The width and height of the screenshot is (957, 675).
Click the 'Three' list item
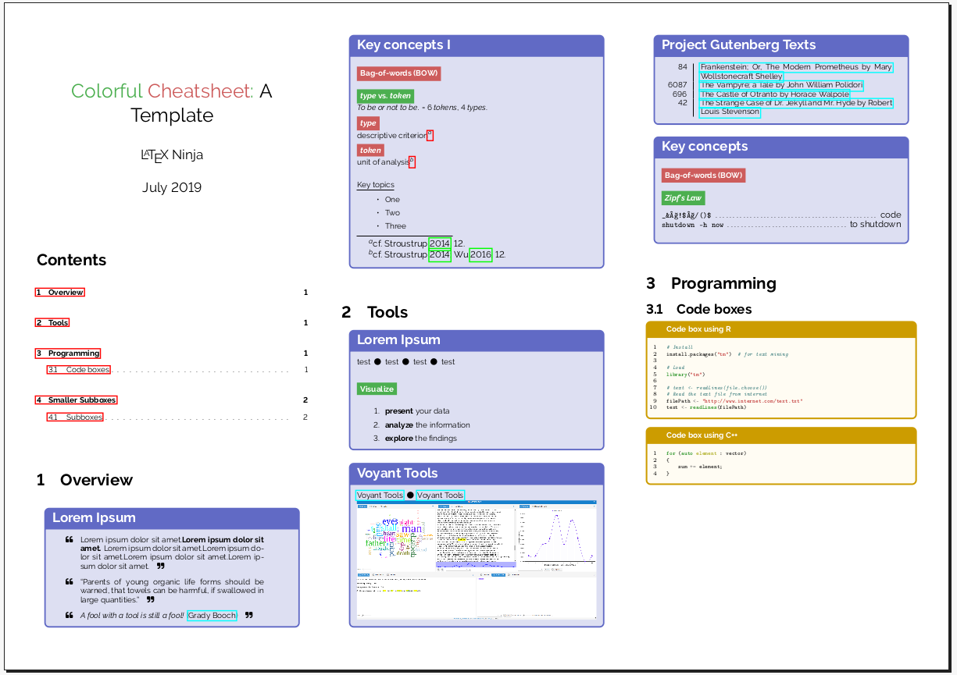(x=395, y=226)
